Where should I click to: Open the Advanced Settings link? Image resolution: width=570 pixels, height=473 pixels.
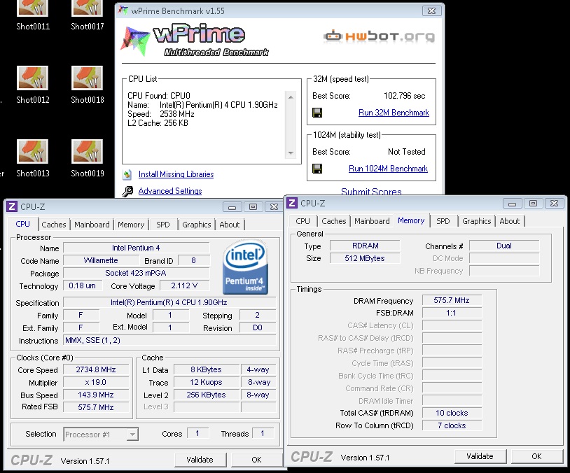click(170, 191)
